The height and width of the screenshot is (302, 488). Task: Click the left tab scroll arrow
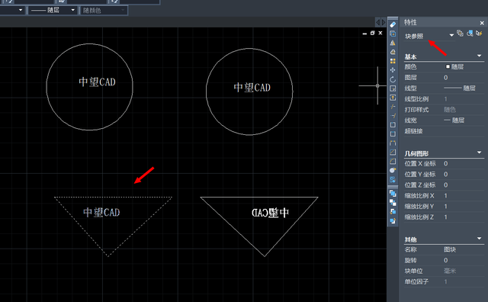(378, 22)
